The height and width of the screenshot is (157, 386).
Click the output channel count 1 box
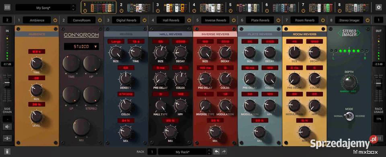click(x=378, y=20)
